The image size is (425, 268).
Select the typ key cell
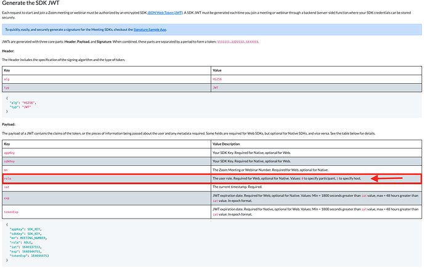[x=107, y=88]
